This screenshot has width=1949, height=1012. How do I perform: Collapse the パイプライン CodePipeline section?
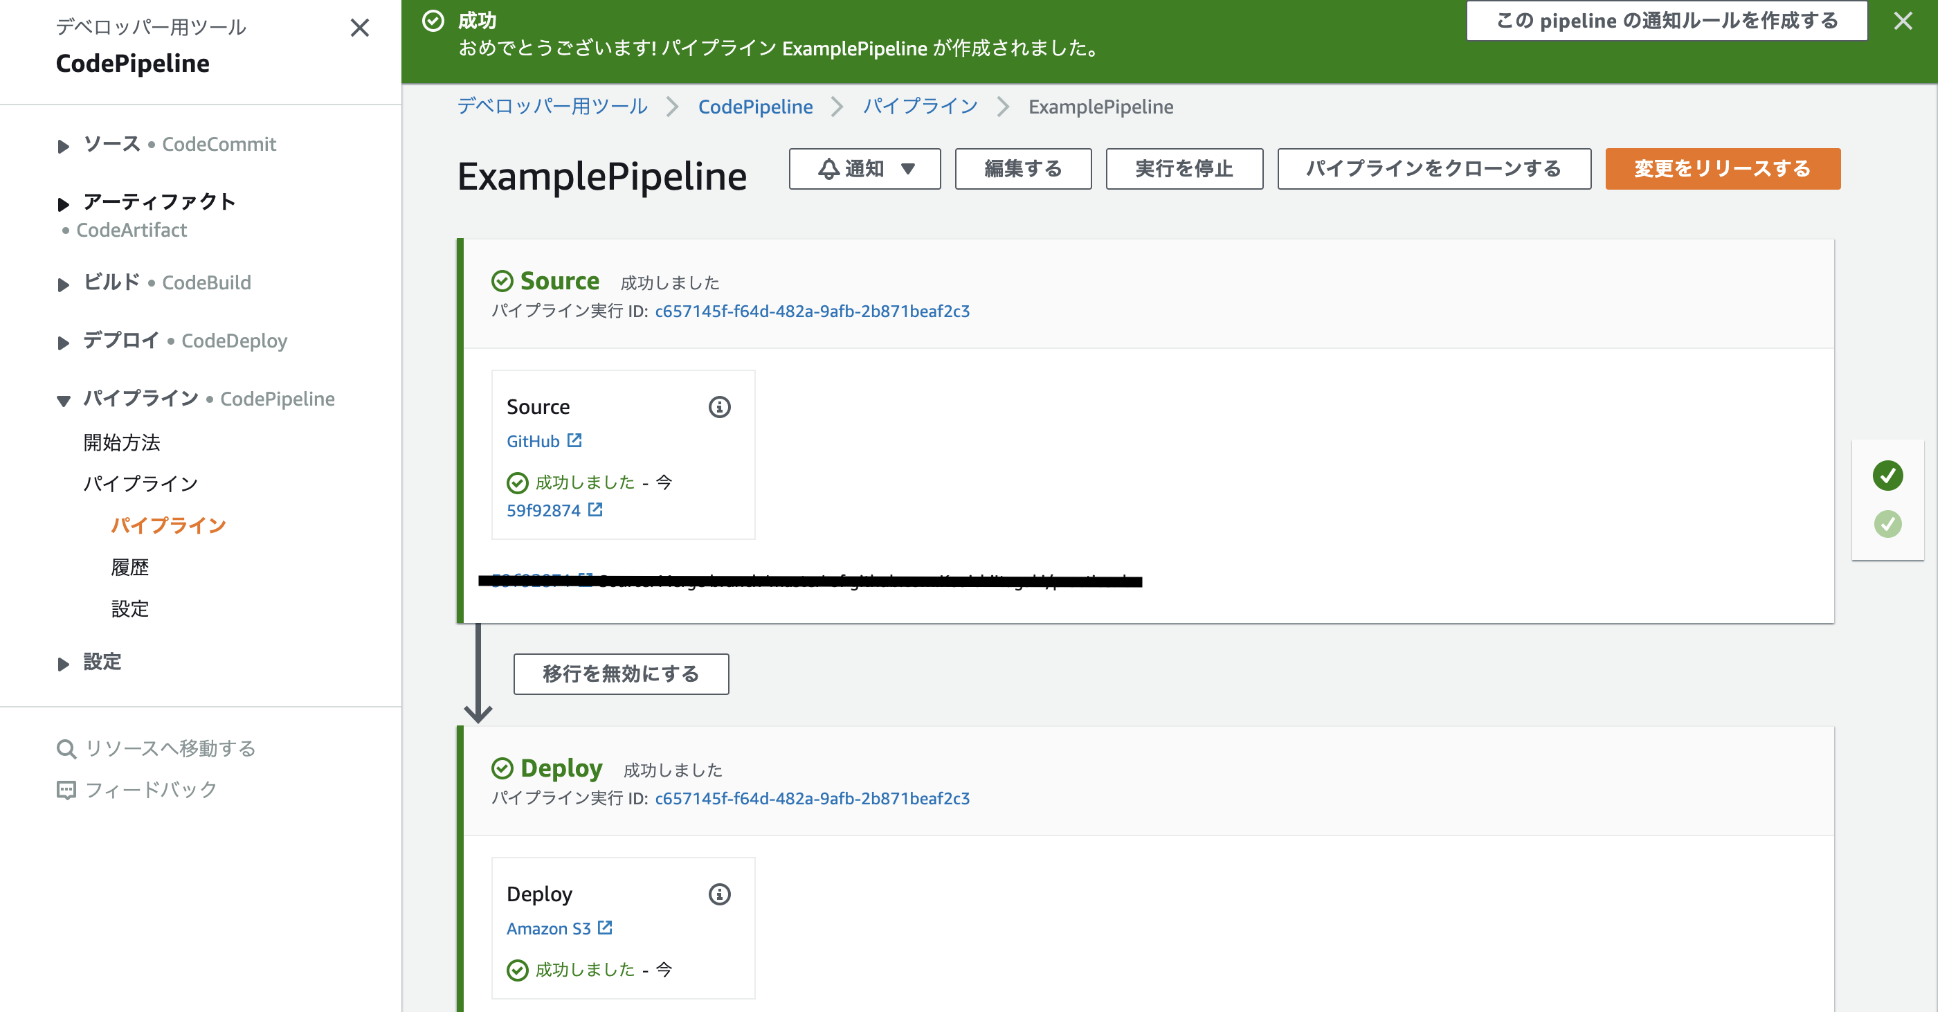coord(64,400)
